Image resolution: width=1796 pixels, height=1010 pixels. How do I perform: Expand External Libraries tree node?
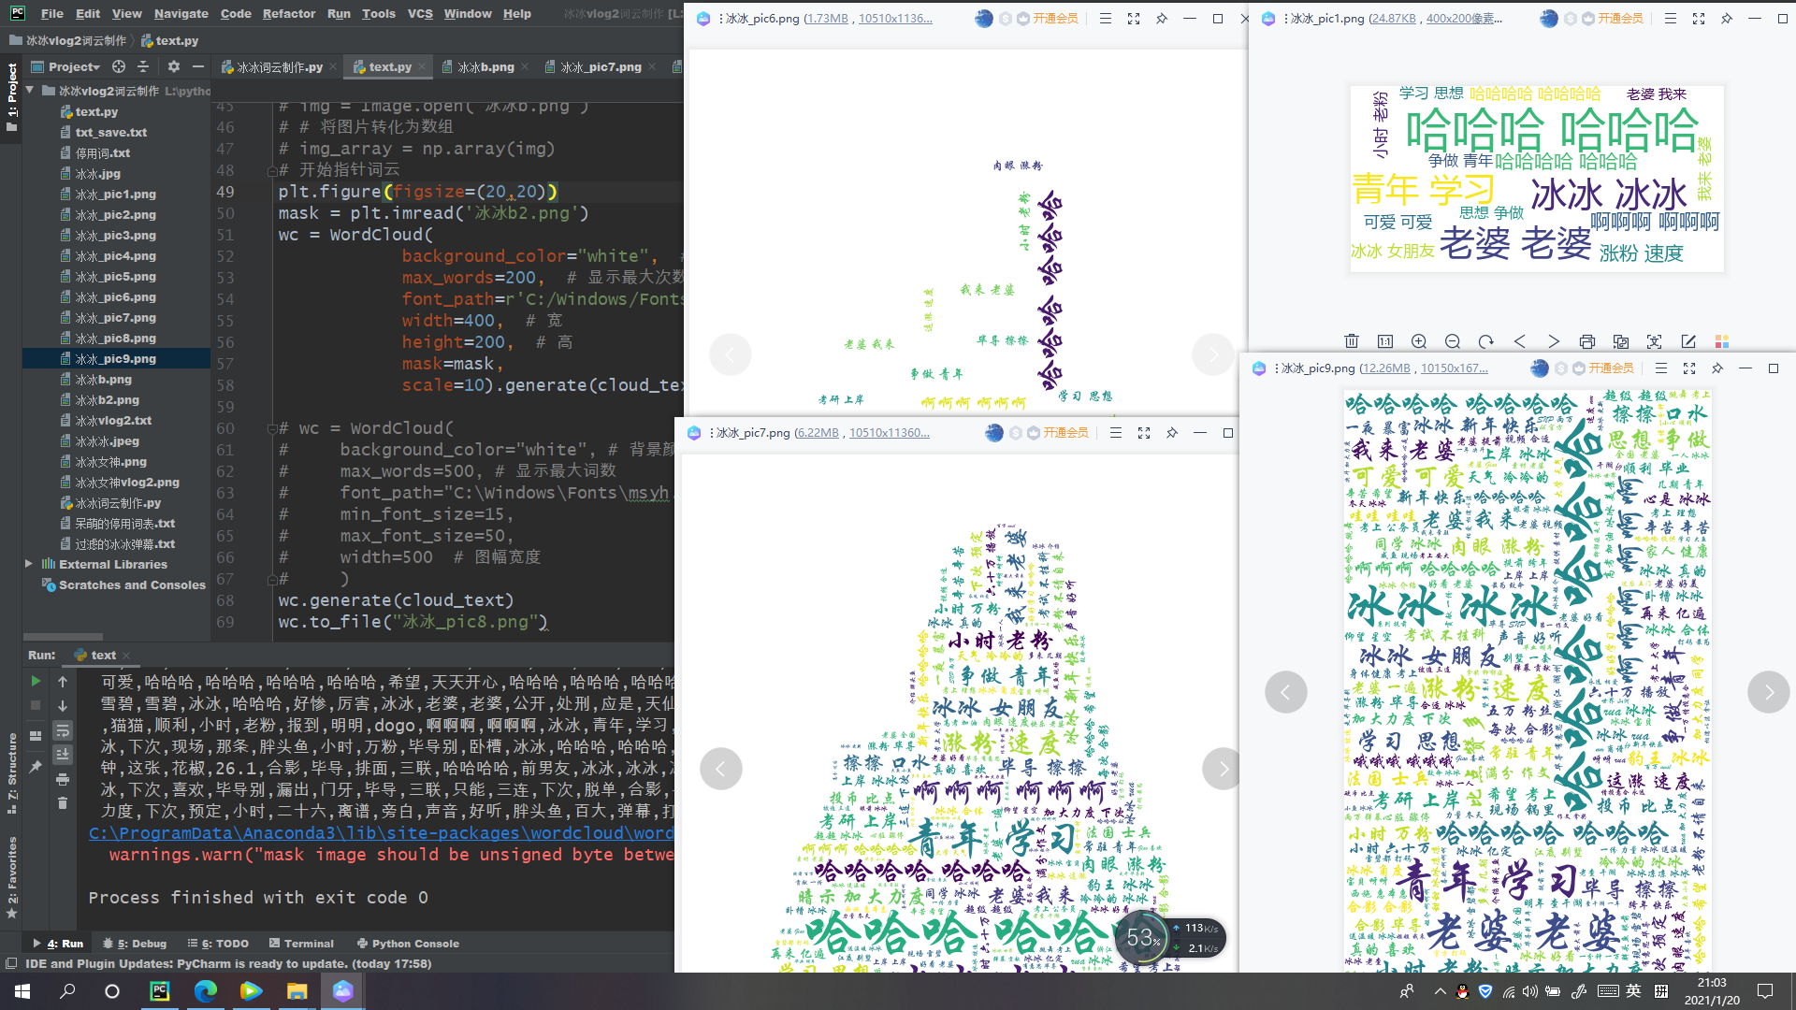pyautogui.click(x=29, y=564)
